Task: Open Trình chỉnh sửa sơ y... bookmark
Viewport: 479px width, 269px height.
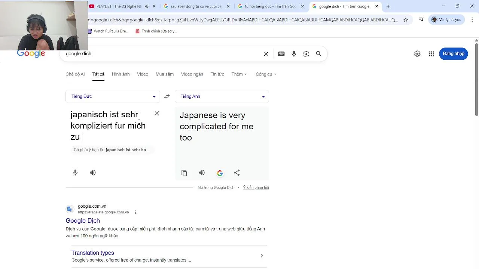Action: pos(156,31)
